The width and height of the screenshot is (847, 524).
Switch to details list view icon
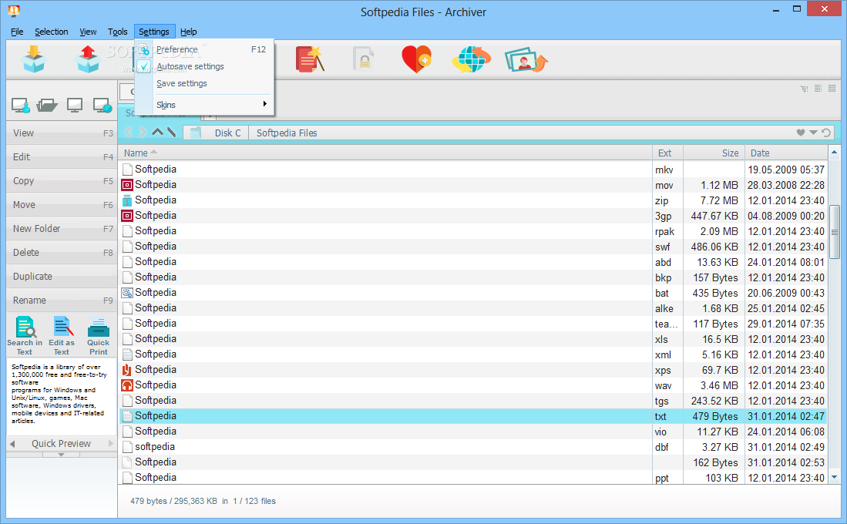(818, 88)
